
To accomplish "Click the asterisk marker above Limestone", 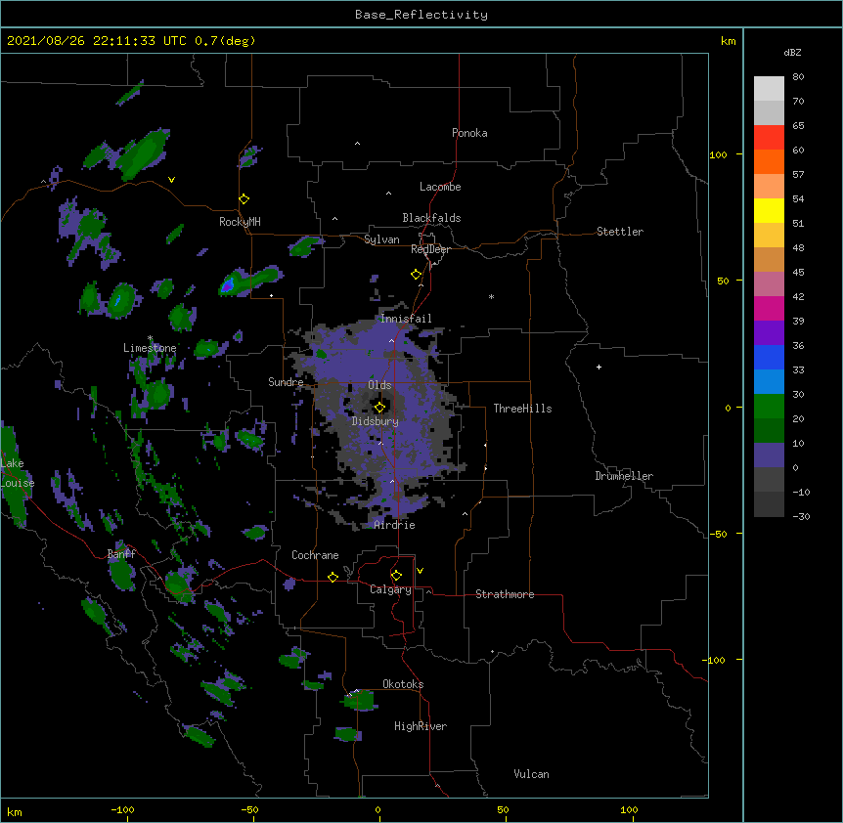I will click(x=150, y=338).
